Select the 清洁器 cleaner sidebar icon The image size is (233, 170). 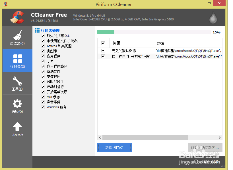pyautogui.click(x=17, y=37)
